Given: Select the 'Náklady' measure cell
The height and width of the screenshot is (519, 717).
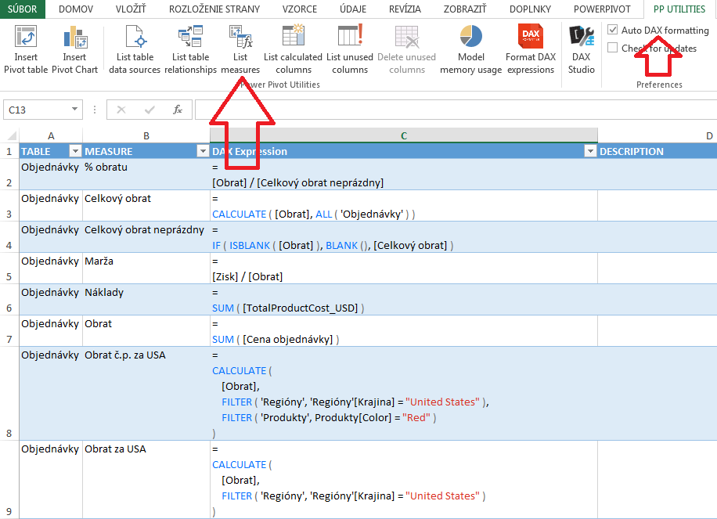Looking at the screenshot, I should [x=146, y=300].
